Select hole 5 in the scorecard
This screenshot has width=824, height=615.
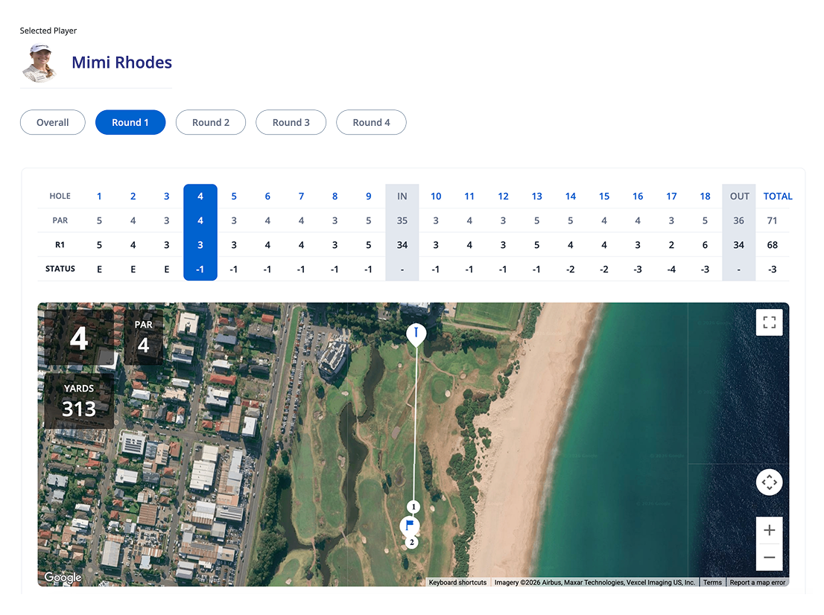[234, 197]
